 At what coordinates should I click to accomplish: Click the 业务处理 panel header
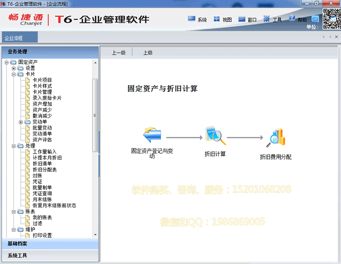coord(50,52)
